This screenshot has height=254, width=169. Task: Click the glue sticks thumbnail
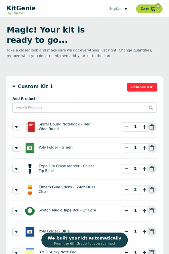[x=30, y=190]
